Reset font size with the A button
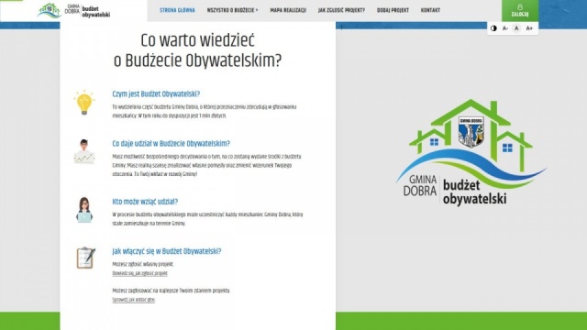Viewport: 587px width, 330px height. click(516, 28)
